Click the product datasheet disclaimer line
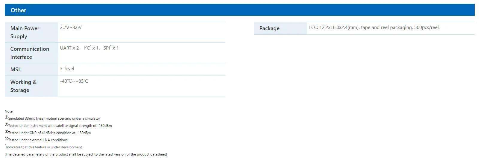 pos(86,154)
